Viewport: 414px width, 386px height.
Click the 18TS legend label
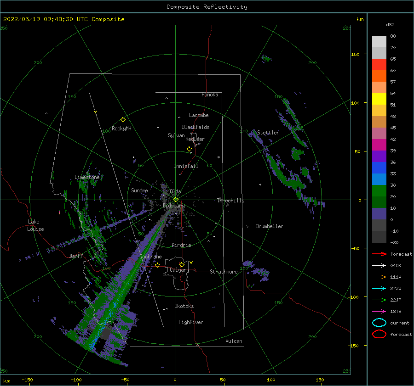(x=396, y=312)
